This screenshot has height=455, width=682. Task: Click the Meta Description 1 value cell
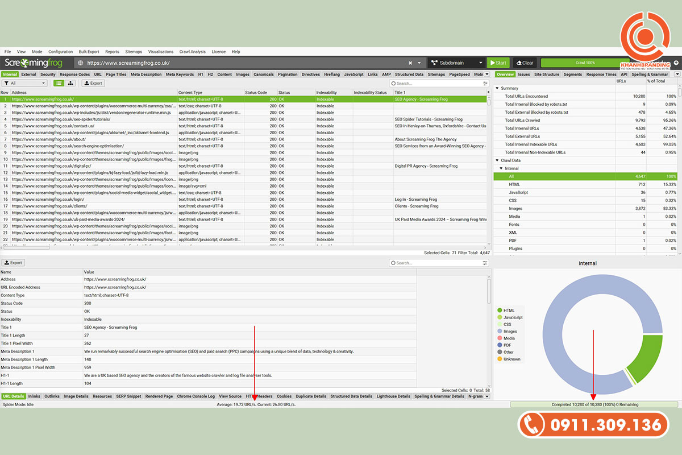(x=250, y=351)
